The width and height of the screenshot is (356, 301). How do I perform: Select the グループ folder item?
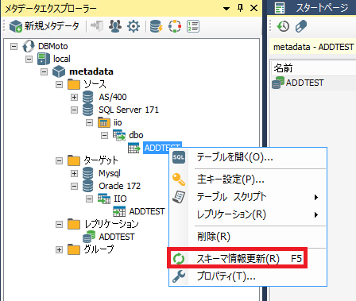(x=99, y=249)
